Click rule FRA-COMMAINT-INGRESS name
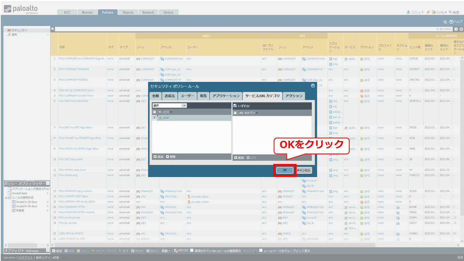Viewport: 464px width, 261px height. tap(74, 69)
